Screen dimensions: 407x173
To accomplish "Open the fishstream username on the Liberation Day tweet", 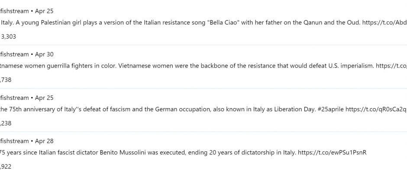I will 14,98.
